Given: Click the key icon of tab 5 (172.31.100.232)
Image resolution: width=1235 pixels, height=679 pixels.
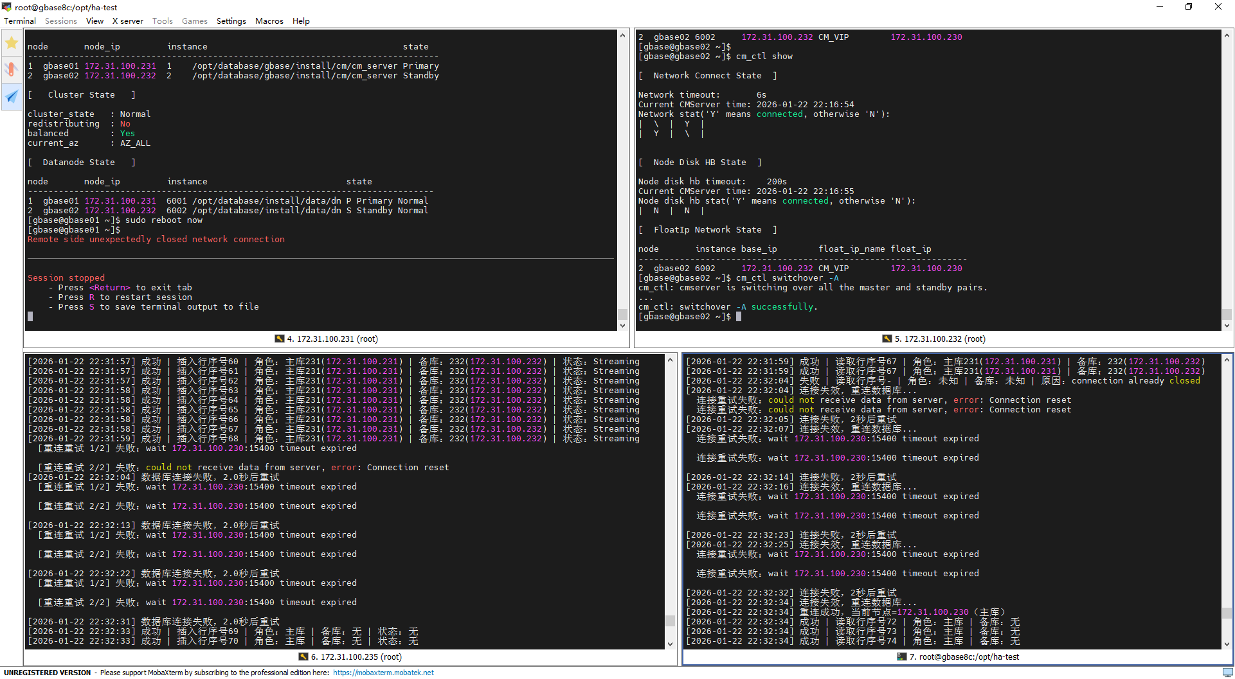Looking at the screenshot, I should tap(887, 339).
